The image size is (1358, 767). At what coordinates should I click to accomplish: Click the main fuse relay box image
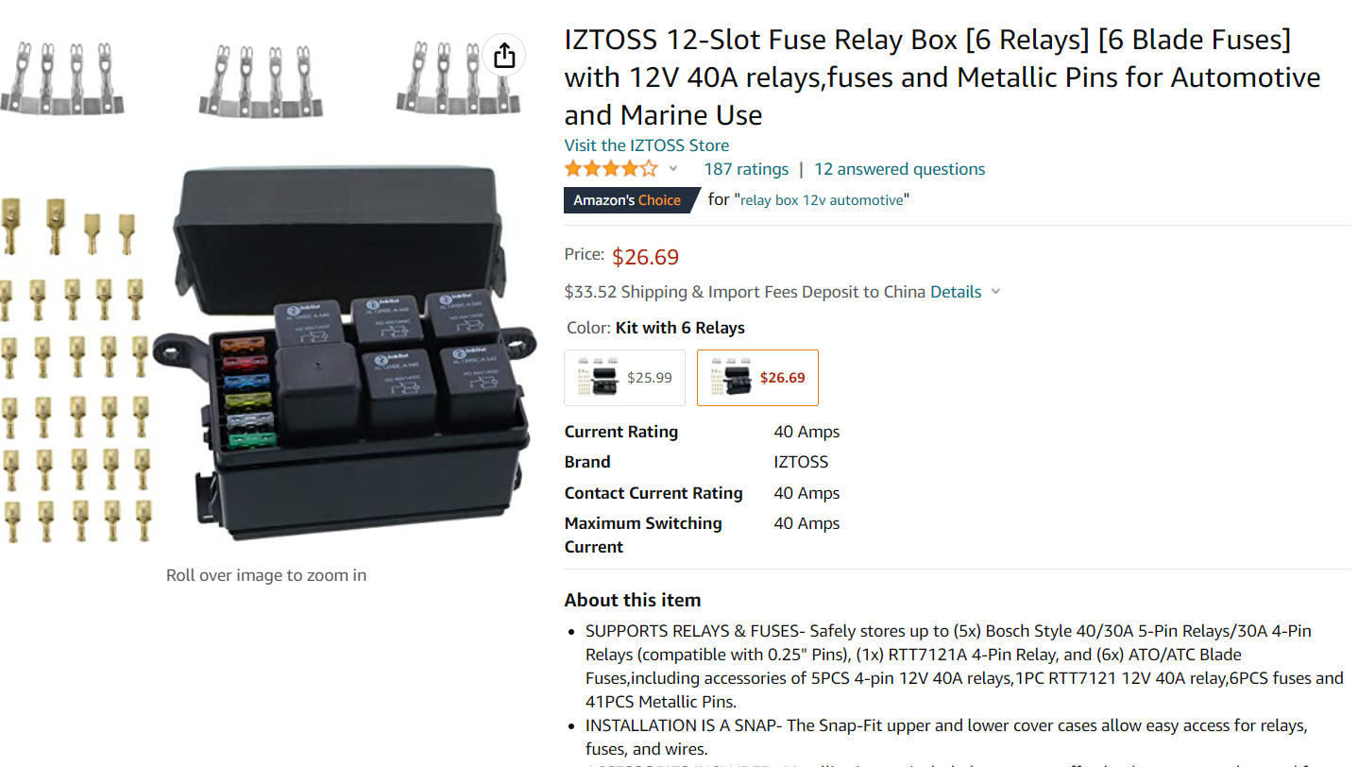pyautogui.click(x=343, y=349)
